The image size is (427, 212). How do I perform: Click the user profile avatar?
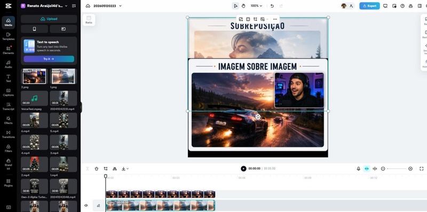click(x=344, y=6)
